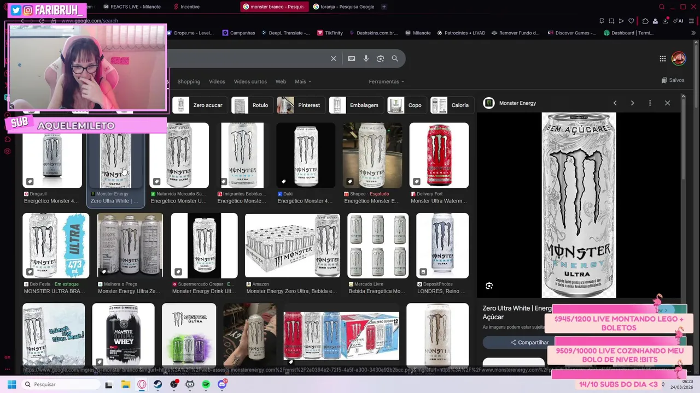The height and width of the screenshot is (393, 700).
Task: Expand the Ferramentas tools dropdown
Action: click(x=387, y=81)
